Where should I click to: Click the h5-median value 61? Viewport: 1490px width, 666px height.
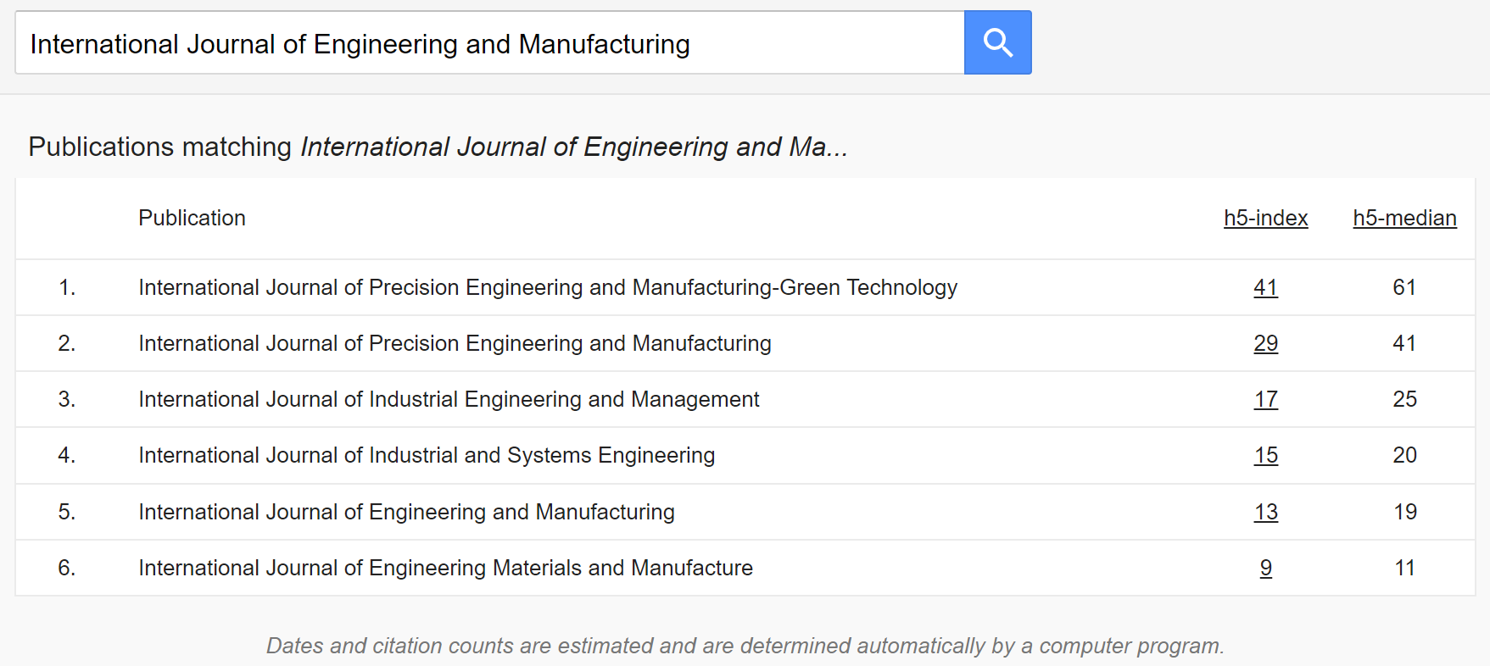pyautogui.click(x=1404, y=287)
